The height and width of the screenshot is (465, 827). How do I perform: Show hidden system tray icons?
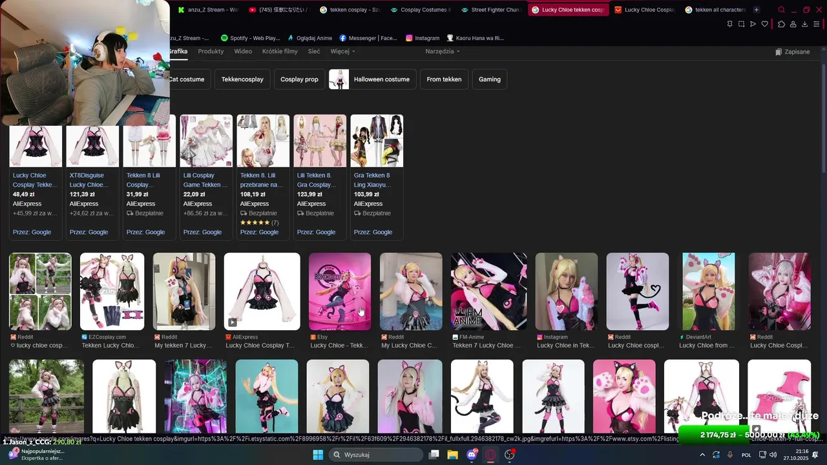tap(702, 455)
